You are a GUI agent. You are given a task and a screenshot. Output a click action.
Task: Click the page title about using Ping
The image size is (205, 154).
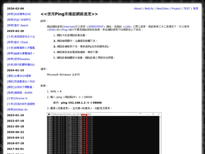tap(69, 14)
